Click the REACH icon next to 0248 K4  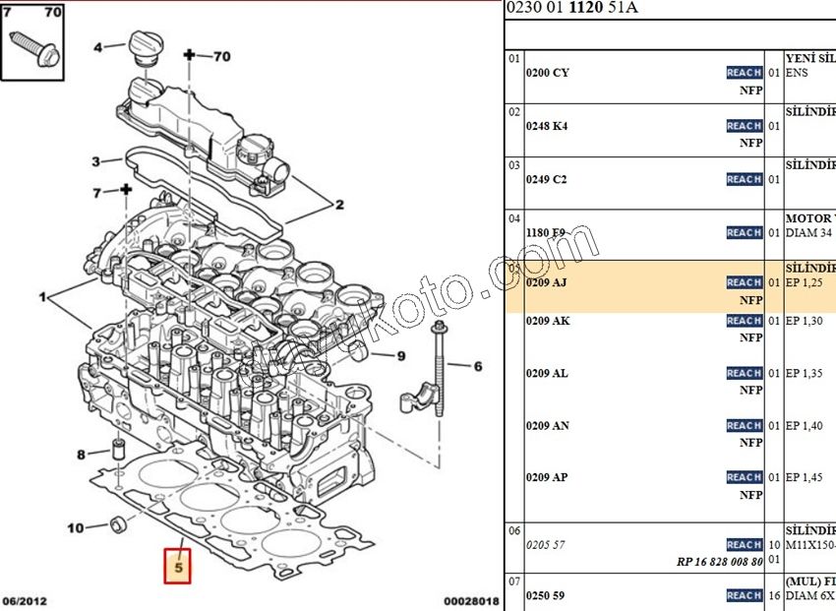pos(743,126)
